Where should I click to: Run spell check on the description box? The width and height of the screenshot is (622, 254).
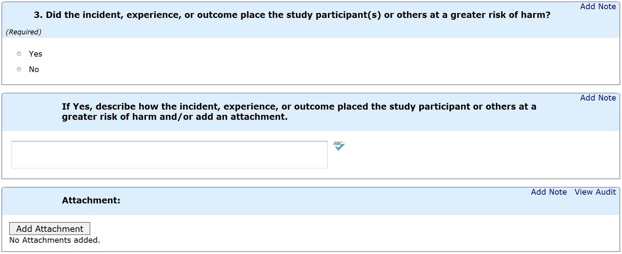[339, 145]
